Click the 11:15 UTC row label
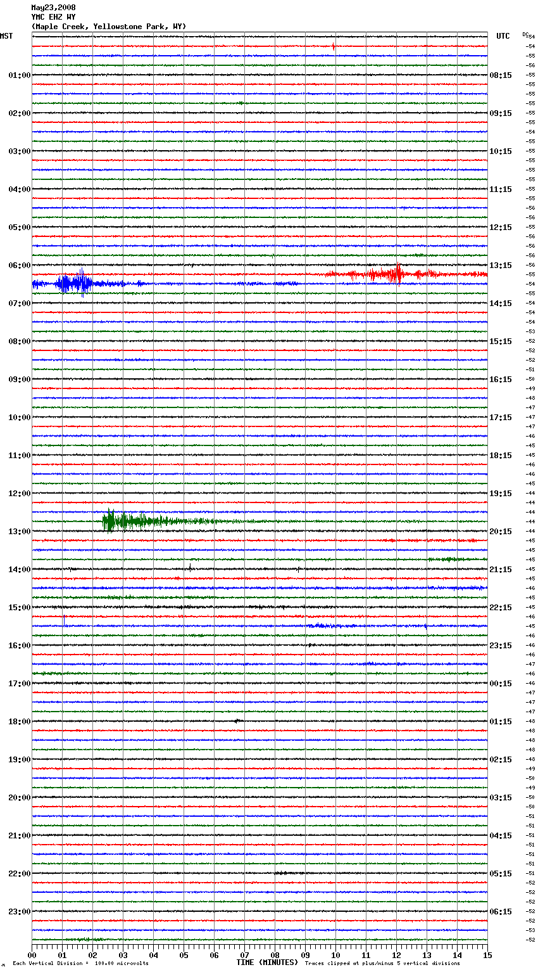This screenshot has height=972, width=538. (501, 189)
